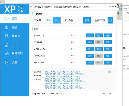Click the FTP server icon

[6, 45]
